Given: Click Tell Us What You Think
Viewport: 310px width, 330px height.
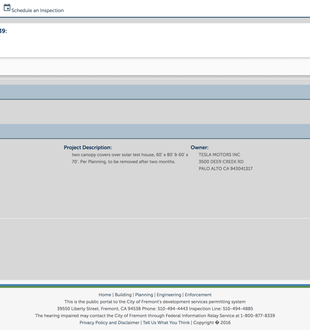Looking at the screenshot, I should 166,323.
